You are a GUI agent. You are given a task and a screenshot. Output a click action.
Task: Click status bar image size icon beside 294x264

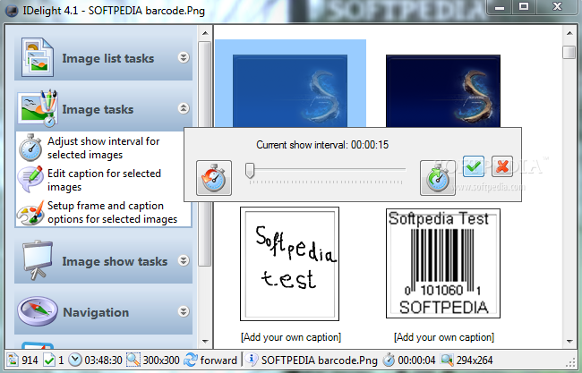pos(447,360)
